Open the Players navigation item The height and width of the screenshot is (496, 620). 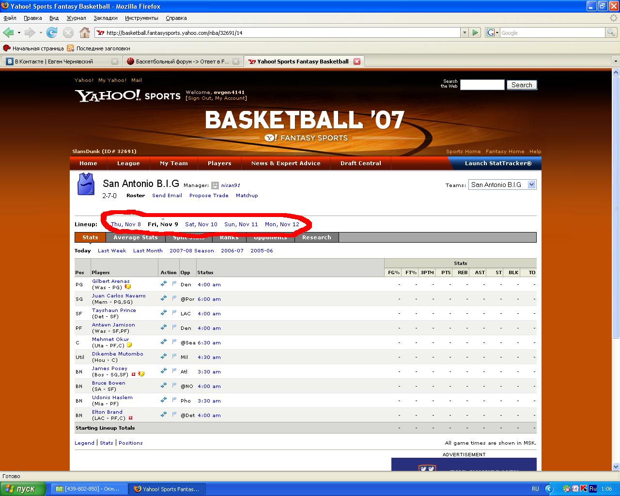219,163
